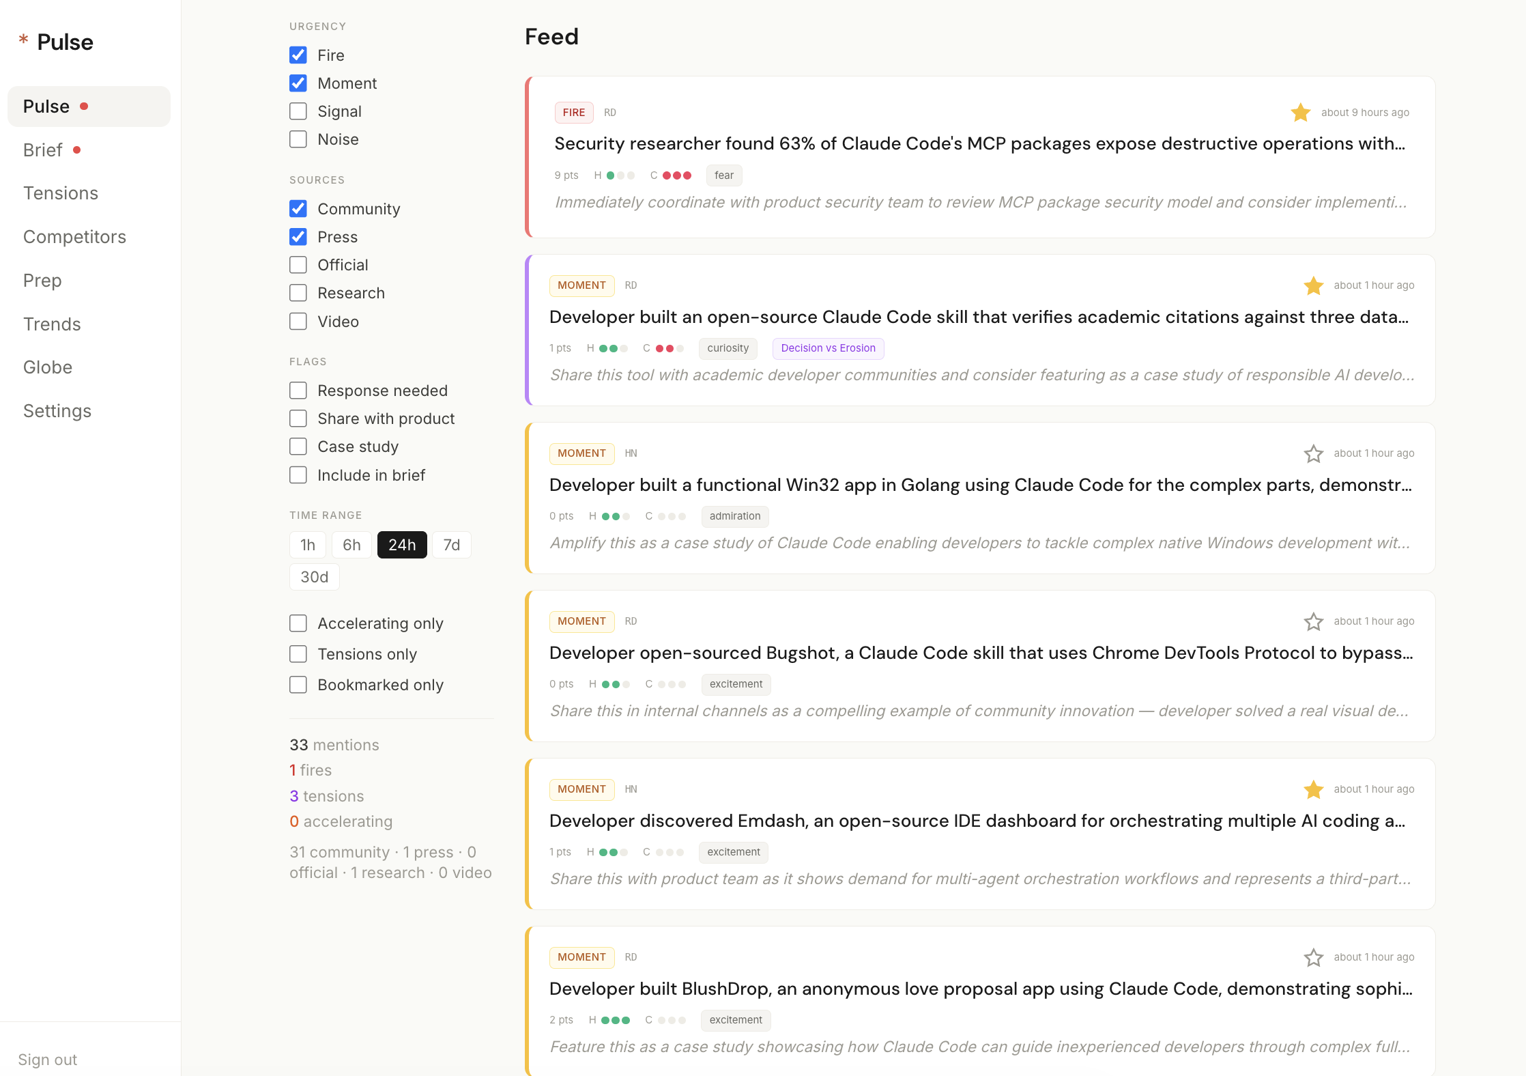Click the fear emotion tag
Screen dimensions: 1526x1076
723,175
